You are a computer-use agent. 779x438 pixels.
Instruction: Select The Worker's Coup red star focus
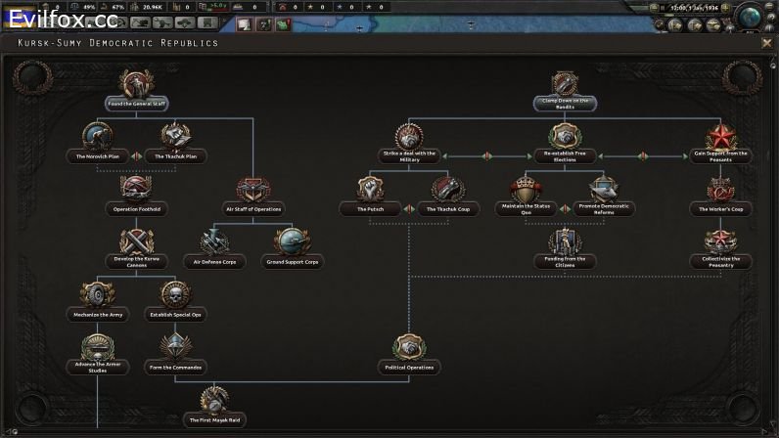tap(722, 193)
